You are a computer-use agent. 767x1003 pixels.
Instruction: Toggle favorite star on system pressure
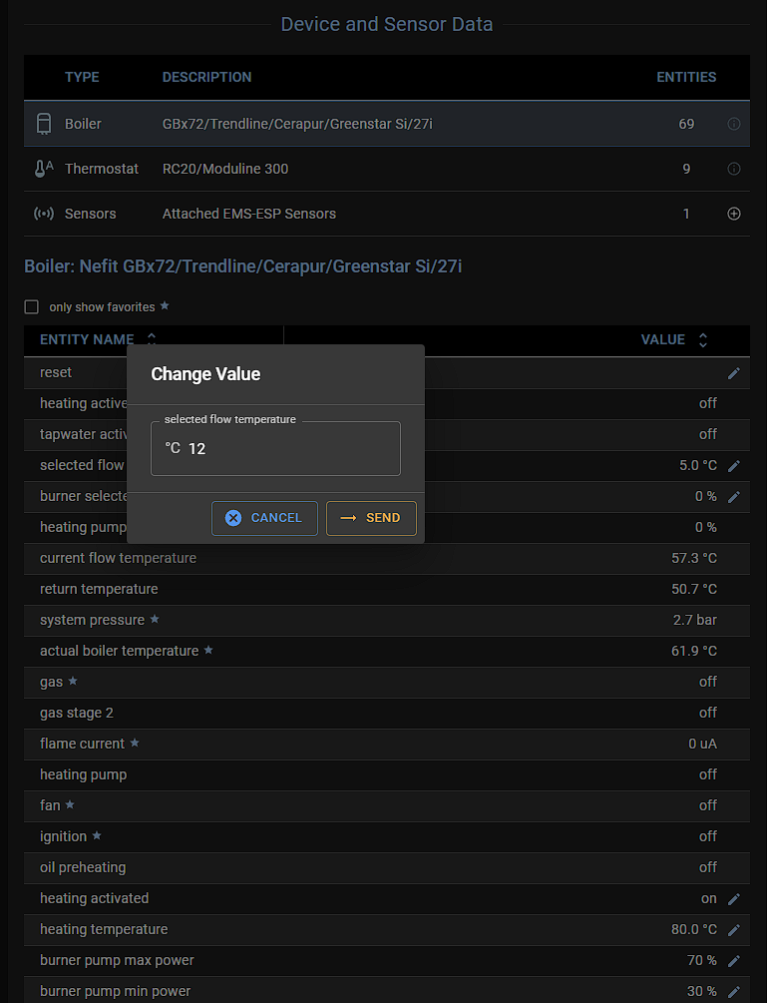pyautogui.click(x=155, y=620)
